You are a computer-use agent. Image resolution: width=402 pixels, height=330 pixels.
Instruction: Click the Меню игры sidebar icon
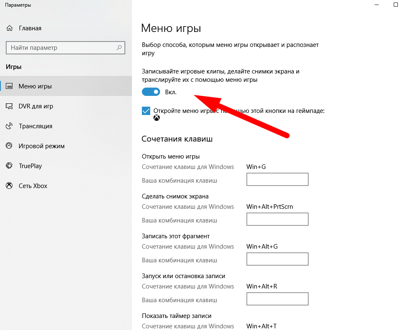(9, 86)
